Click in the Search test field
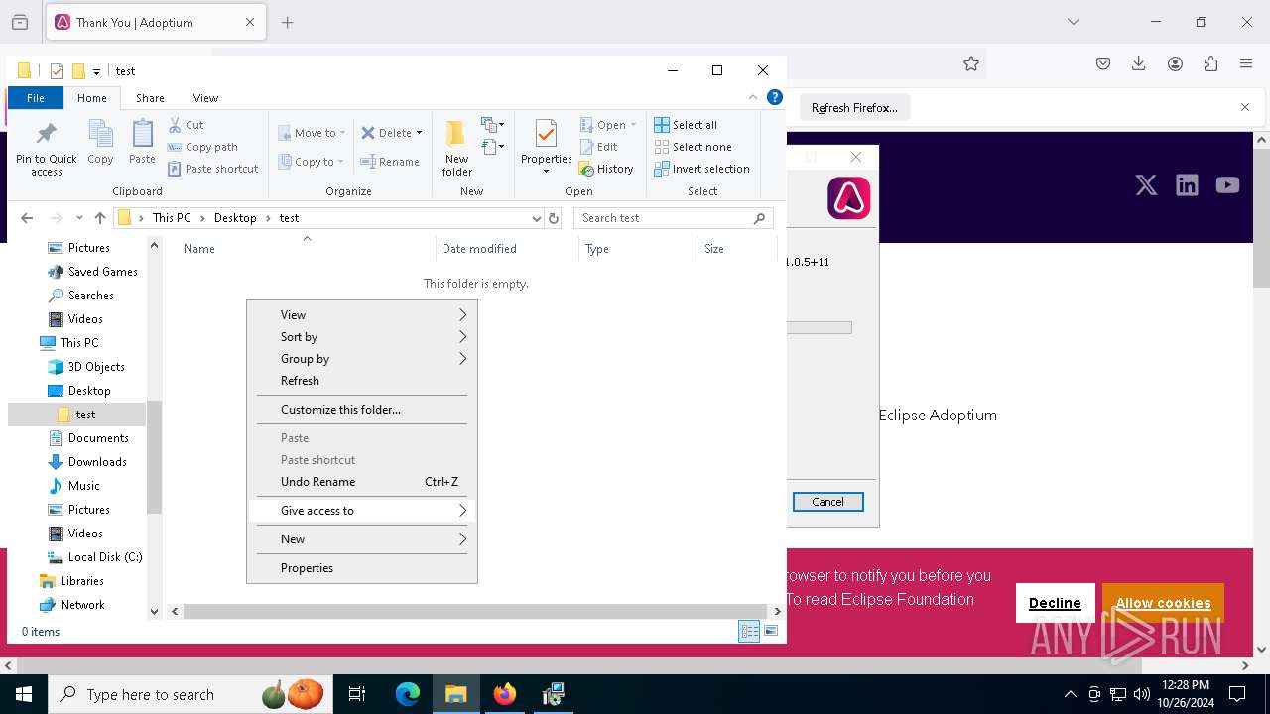The width and height of the screenshot is (1270, 714). click(664, 218)
